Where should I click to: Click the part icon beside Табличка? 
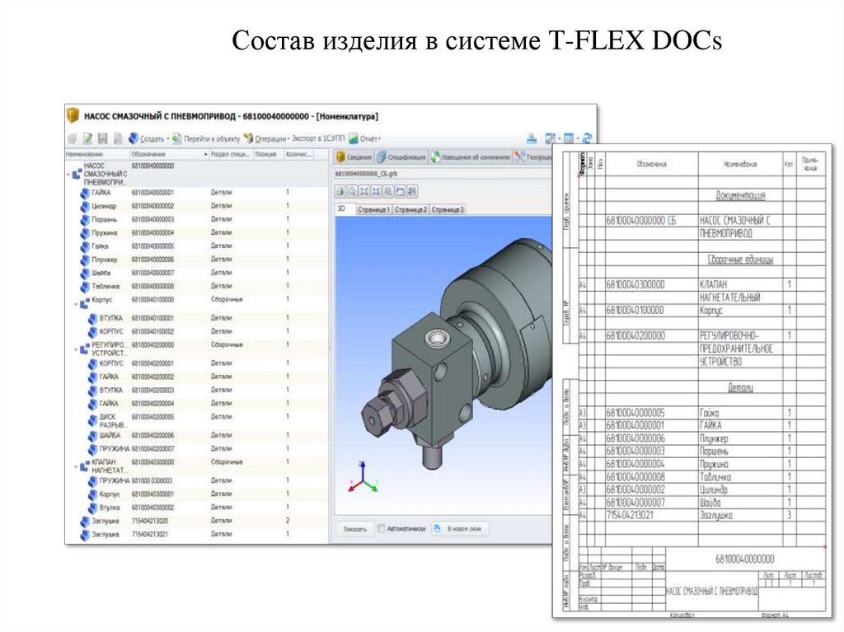coord(85,287)
